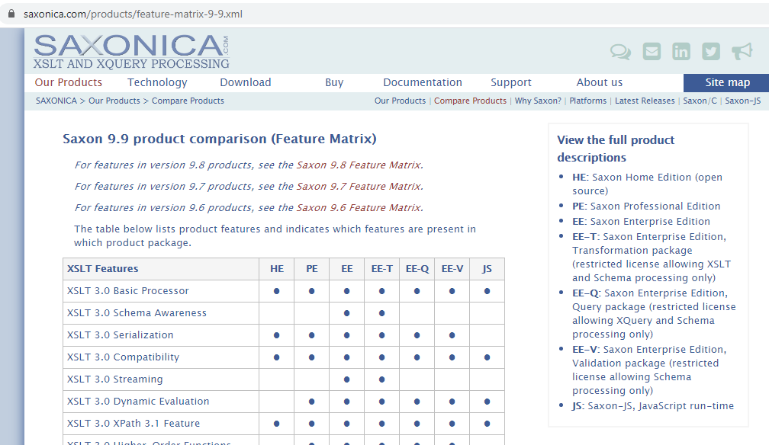
Task: Open the Support menu
Action: coord(511,82)
